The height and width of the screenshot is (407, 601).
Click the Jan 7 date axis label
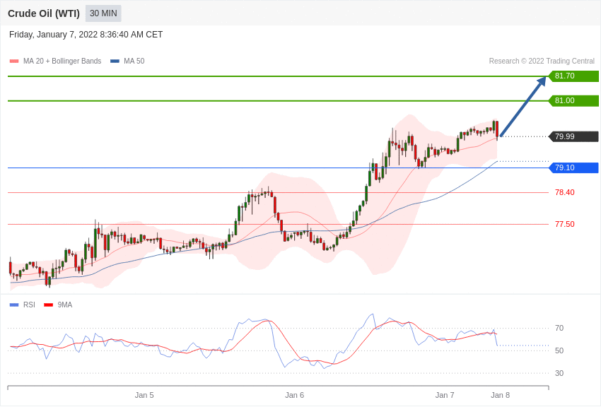pos(445,395)
